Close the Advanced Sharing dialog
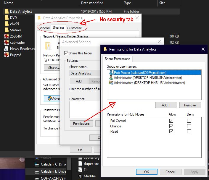The image size is (209, 180). (x=159, y=42)
